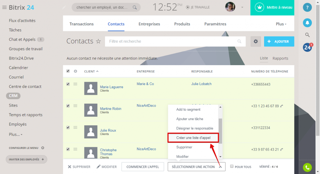The width and height of the screenshot is (320, 174).
Task: Expand the Plus... item in left sidebar
Action: (16, 134)
